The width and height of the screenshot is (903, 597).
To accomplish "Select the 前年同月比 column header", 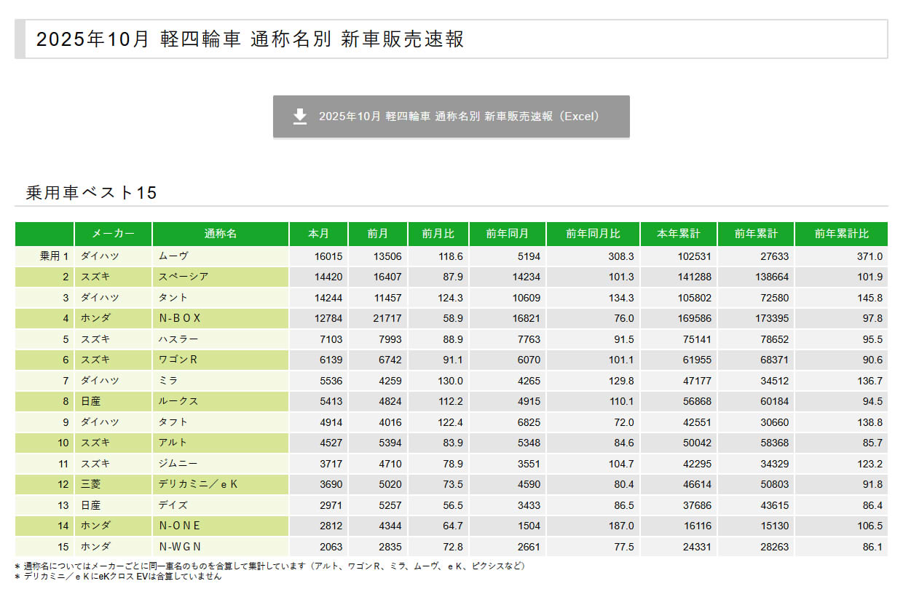I will click(593, 234).
